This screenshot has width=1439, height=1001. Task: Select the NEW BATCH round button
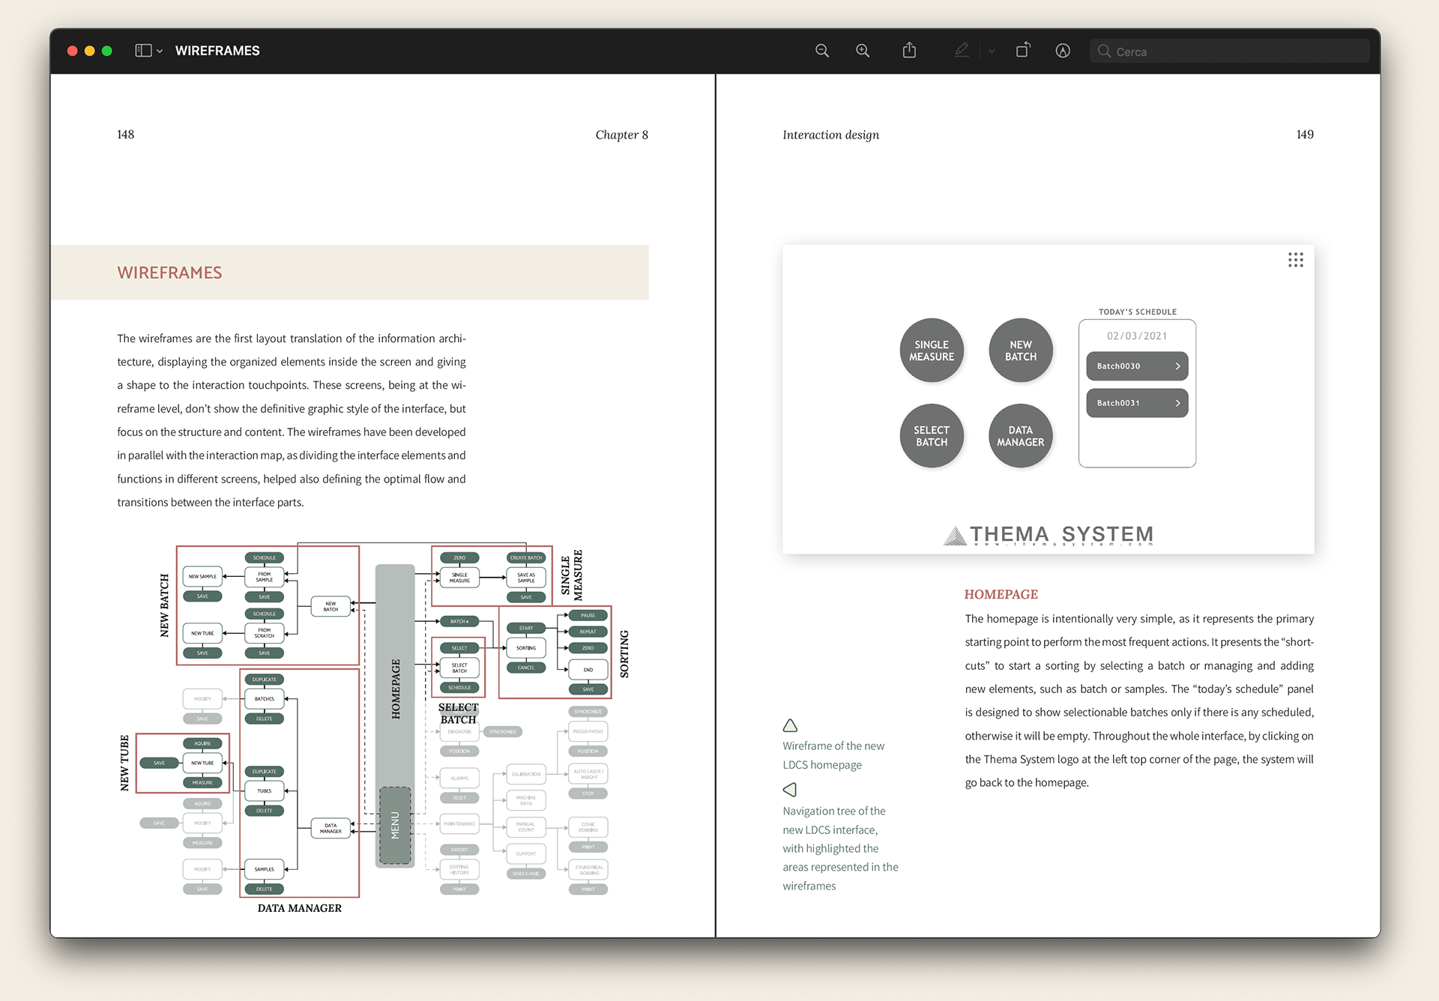[x=1021, y=351]
